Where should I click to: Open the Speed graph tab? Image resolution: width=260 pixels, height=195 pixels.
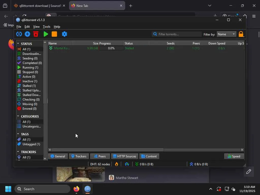(x=234, y=156)
